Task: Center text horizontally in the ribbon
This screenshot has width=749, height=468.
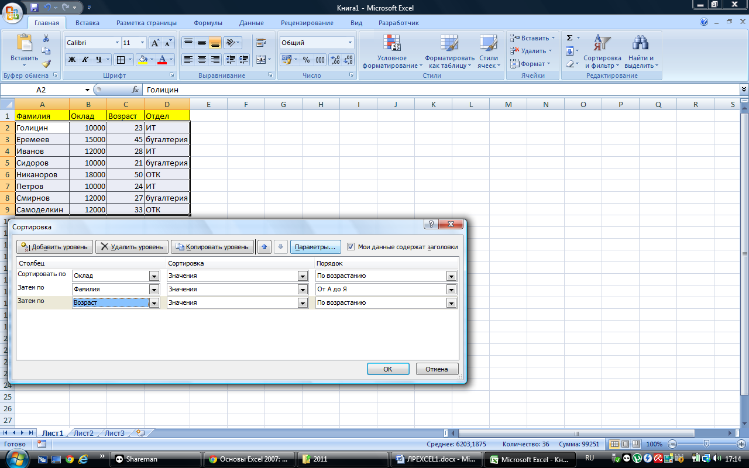Action: (201, 59)
